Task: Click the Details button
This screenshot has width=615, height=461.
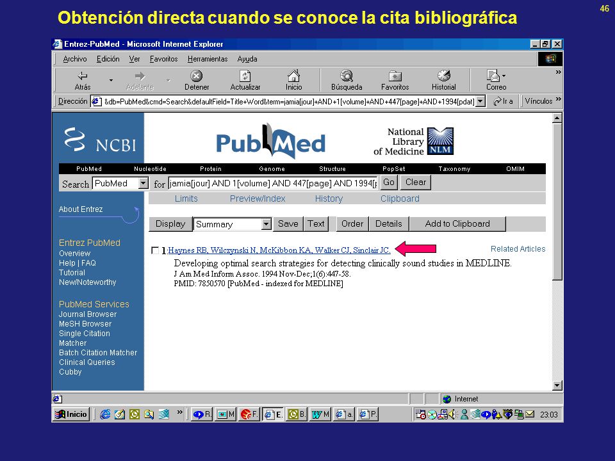Action: (388, 224)
